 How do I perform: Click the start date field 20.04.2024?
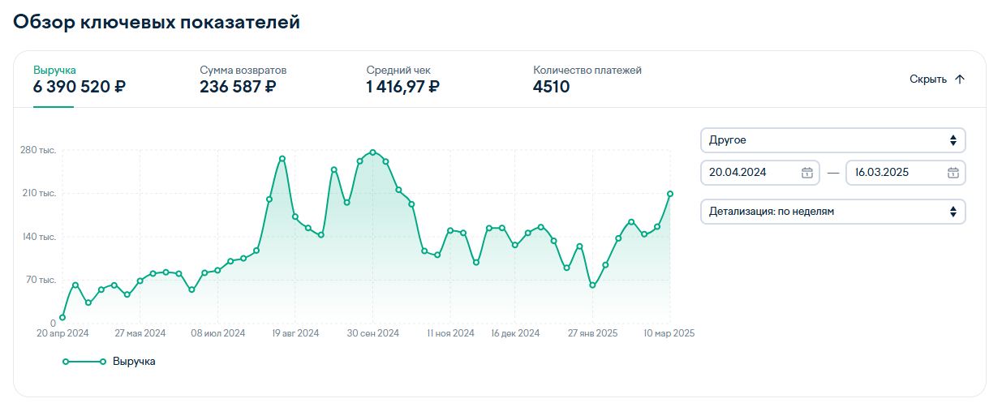point(760,173)
